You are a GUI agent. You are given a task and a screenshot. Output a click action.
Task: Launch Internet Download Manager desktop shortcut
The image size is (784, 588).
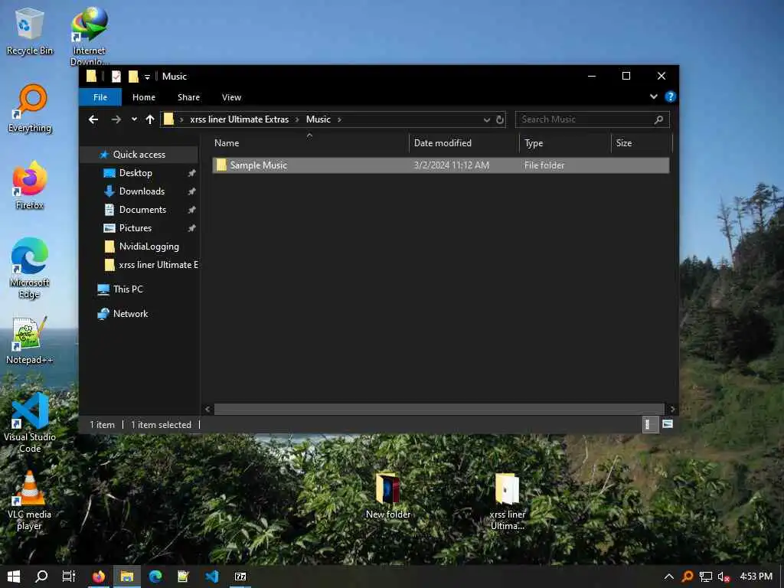click(89, 36)
